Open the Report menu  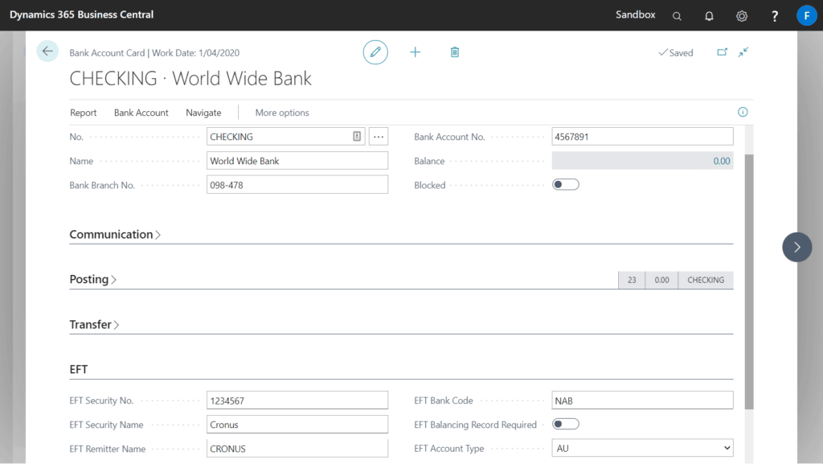83,113
